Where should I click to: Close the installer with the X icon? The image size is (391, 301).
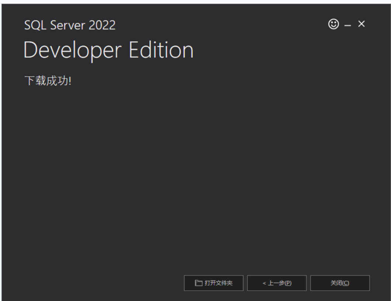[361, 24]
